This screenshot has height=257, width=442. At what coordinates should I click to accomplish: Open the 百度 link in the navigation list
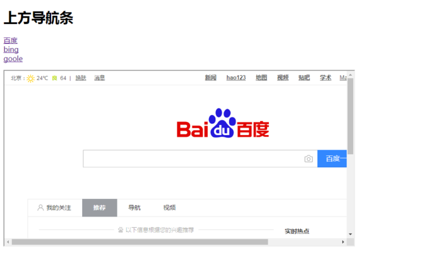pos(11,40)
